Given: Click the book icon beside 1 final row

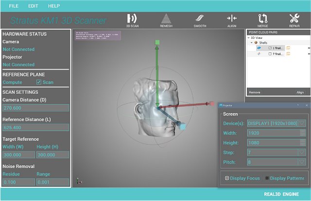Looking at the screenshot, I should pyautogui.click(x=288, y=48).
